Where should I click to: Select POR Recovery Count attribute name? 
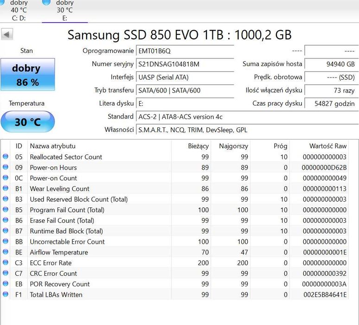coord(60,284)
